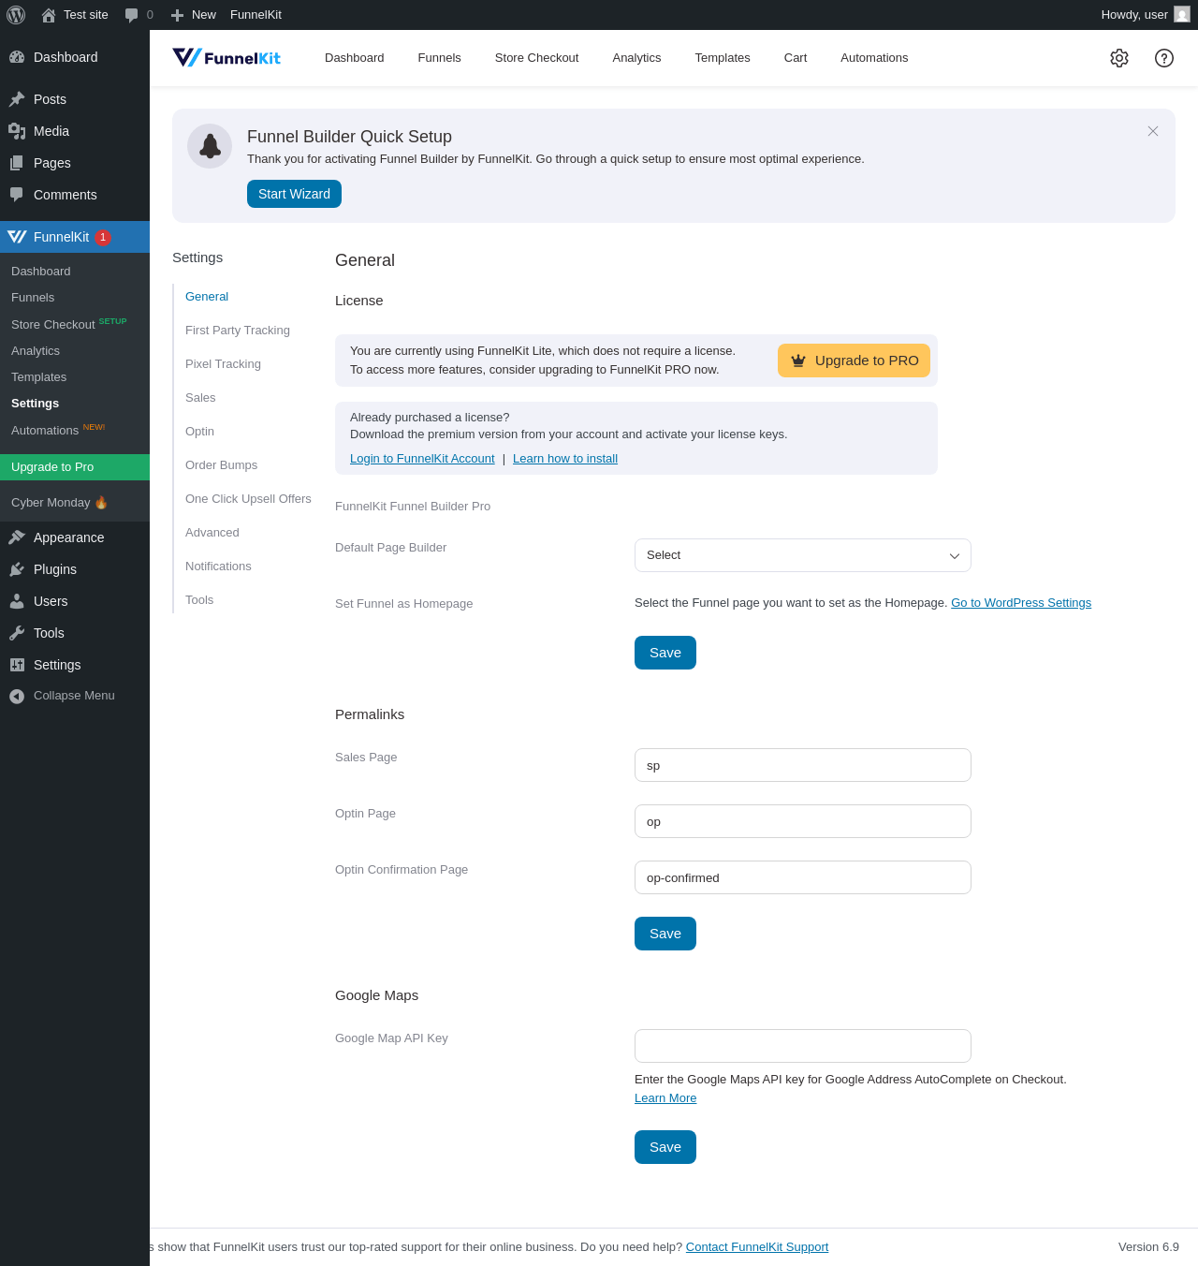Go to Analytics in top navigation
The image size is (1198, 1266).
(636, 58)
